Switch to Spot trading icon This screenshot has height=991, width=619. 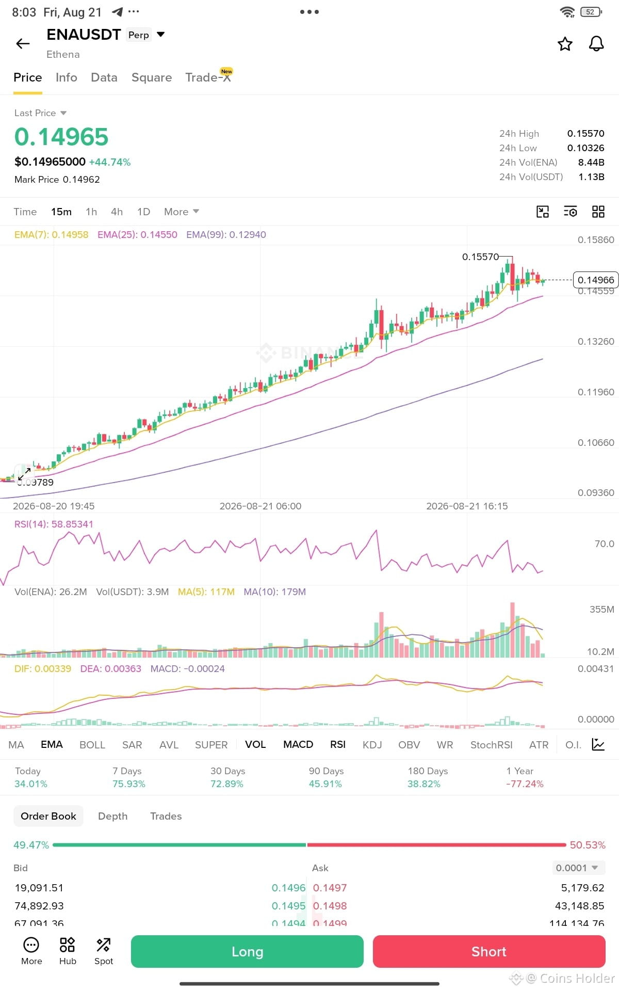point(104,951)
